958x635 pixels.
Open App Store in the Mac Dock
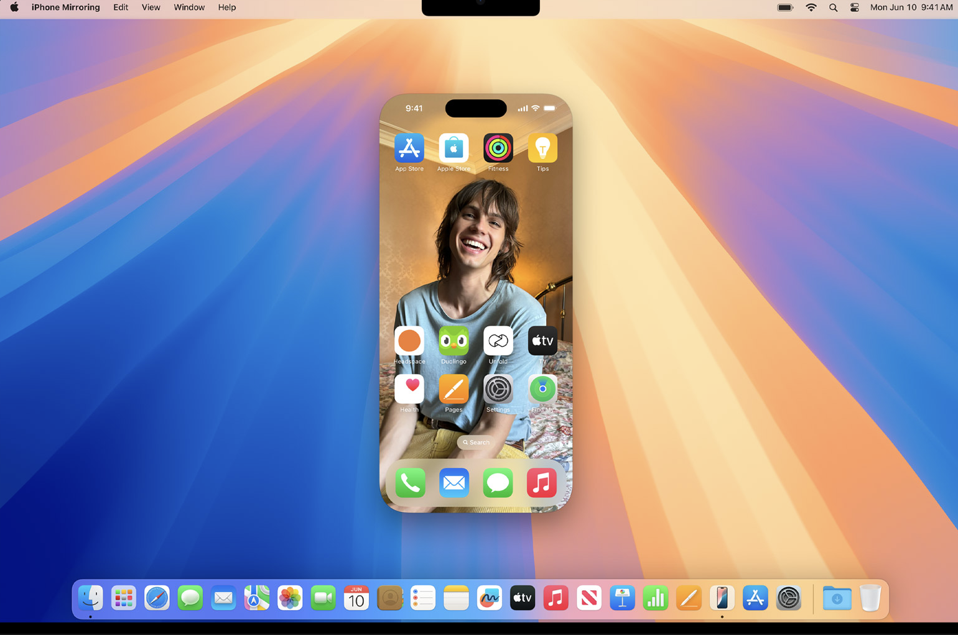[755, 598]
